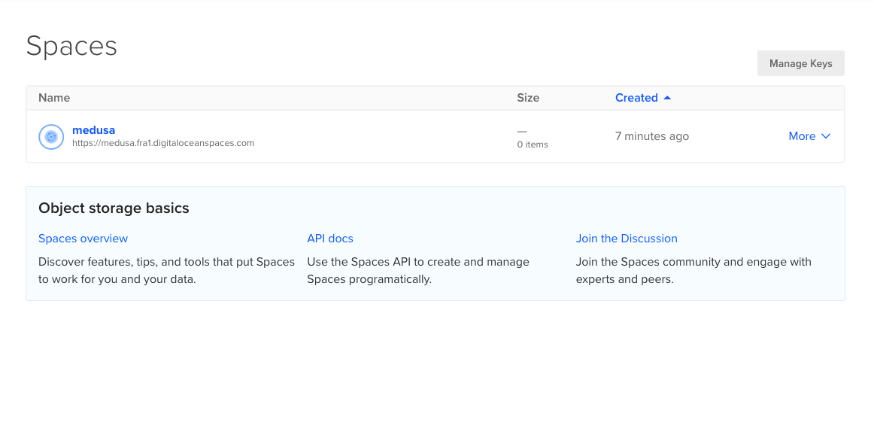Click the 'Join the Spaces community' description
Viewport: 874px width, 441px height.
coord(693,270)
